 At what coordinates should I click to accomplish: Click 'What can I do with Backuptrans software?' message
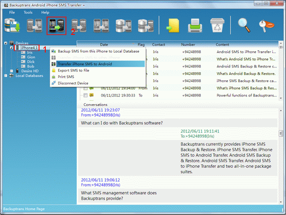[x=122, y=123]
